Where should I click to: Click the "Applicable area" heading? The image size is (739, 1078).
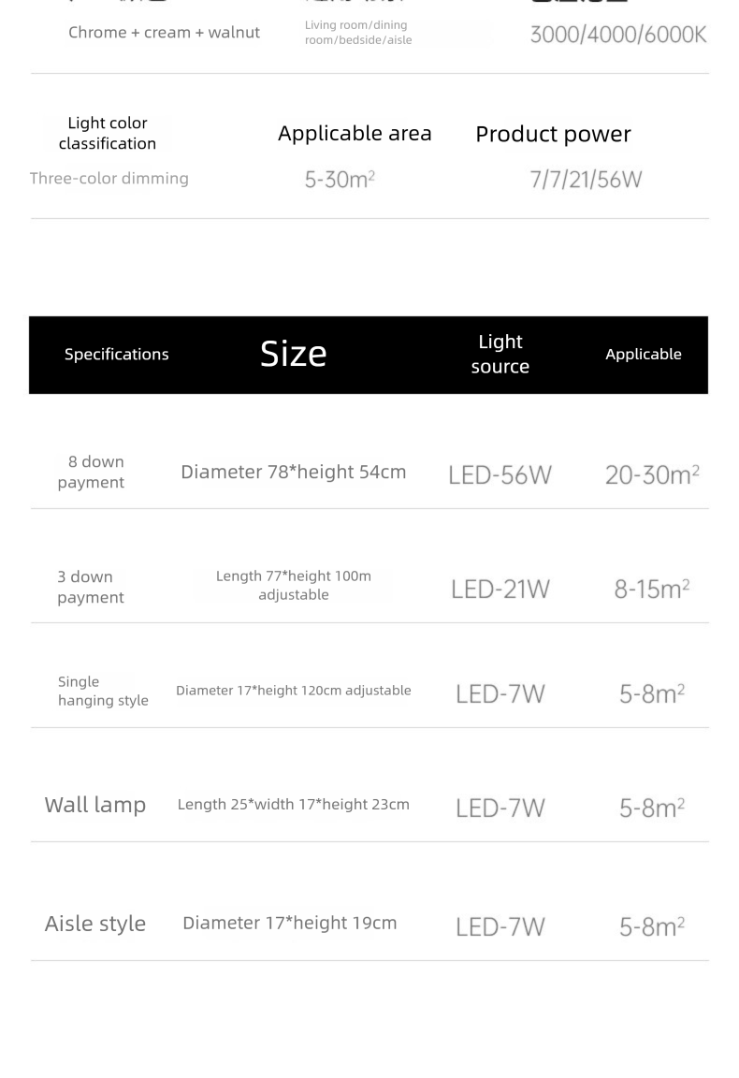point(355,133)
